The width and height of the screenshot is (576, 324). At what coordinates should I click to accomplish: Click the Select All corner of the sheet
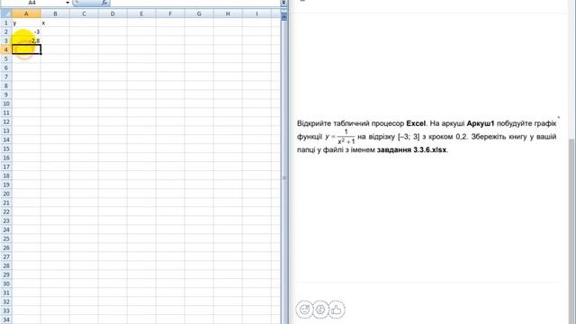tap(6, 14)
